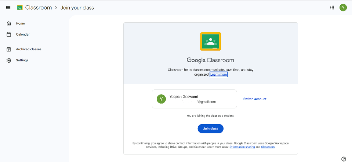The height and width of the screenshot is (162, 352).
Task: Click the Settings gear icon
Action: click(x=9, y=60)
